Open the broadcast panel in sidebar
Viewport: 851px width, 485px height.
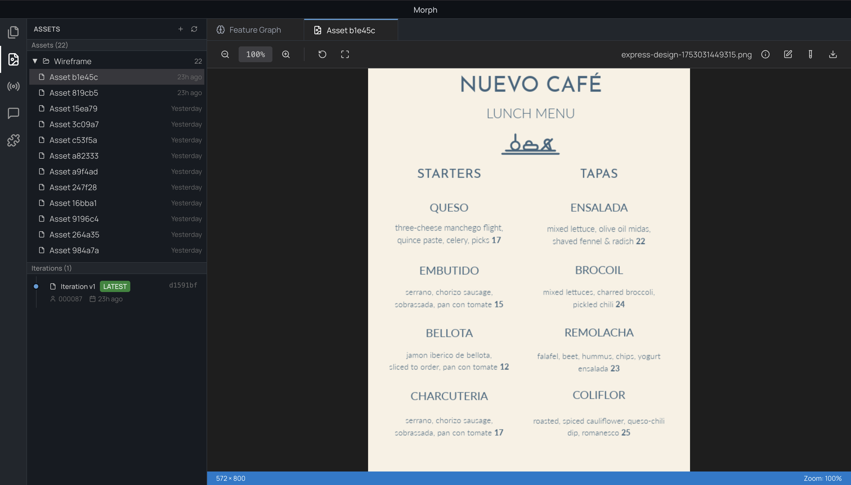tap(13, 87)
